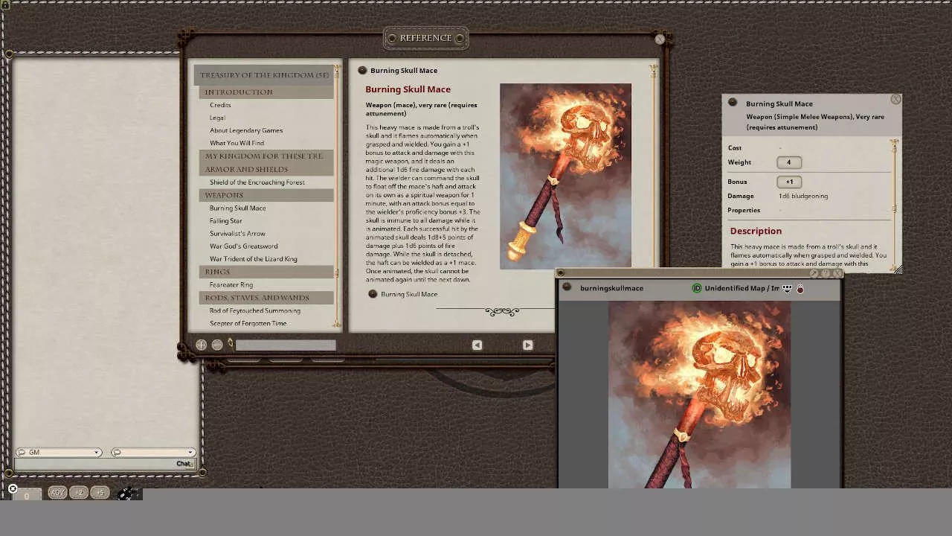
Task: Open Scepter of Forgotten Time entry
Action: coord(248,323)
